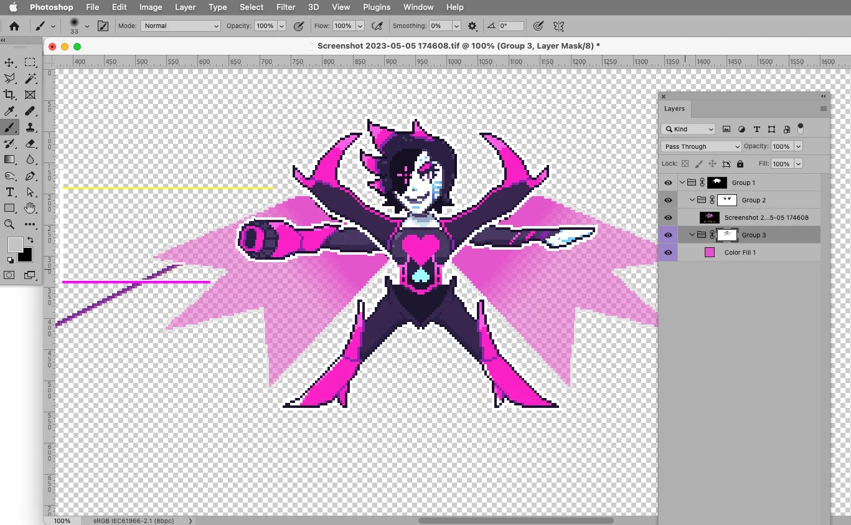This screenshot has height=525, width=851.
Task: Open the blend Mode Normal dropdown
Action: point(181,26)
